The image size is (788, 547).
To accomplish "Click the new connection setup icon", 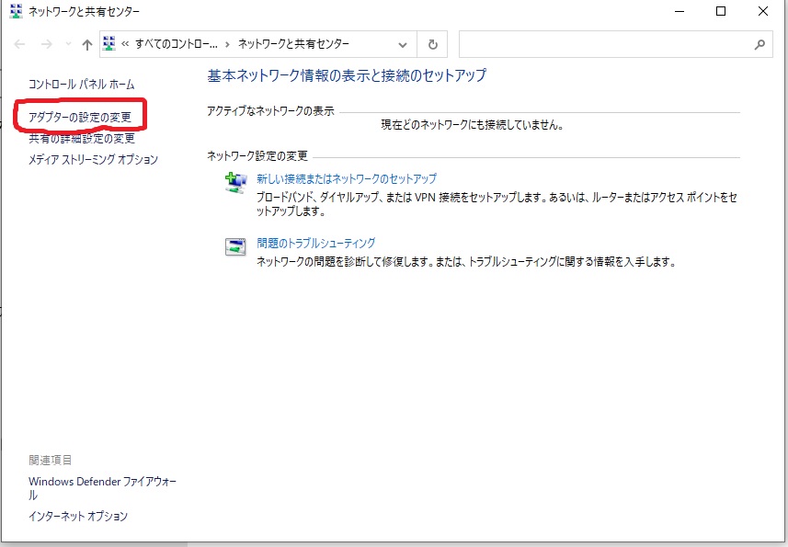I will [x=236, y=179].
